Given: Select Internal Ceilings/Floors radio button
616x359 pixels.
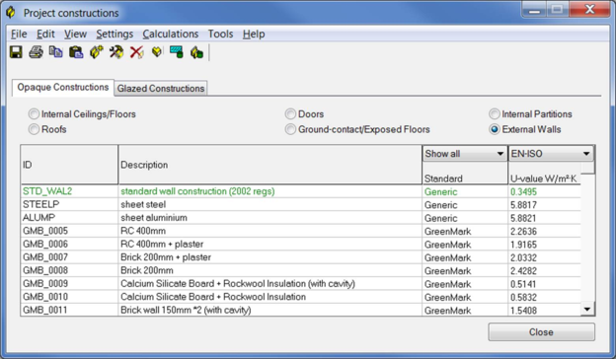Looking at the screenshot, I should (34, 114).
